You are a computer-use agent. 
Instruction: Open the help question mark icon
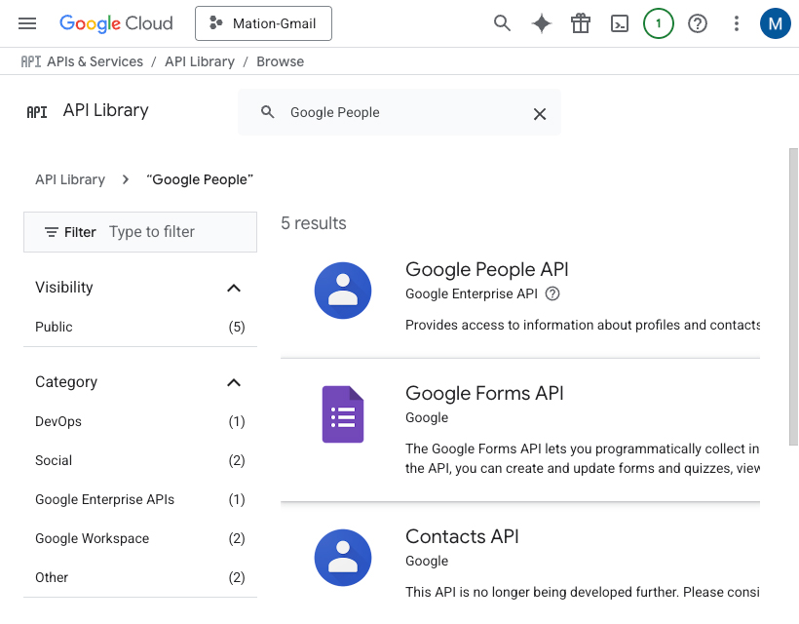[698, 23]
